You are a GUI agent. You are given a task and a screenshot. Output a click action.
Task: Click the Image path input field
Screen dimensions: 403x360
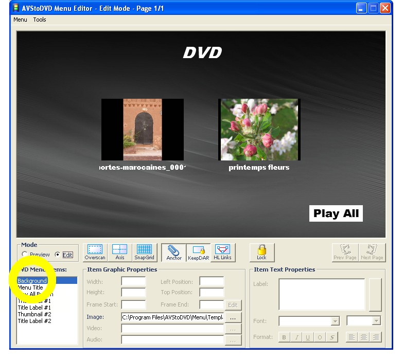(172, 317)
